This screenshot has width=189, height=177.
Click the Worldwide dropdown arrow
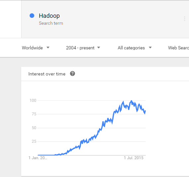48,47
